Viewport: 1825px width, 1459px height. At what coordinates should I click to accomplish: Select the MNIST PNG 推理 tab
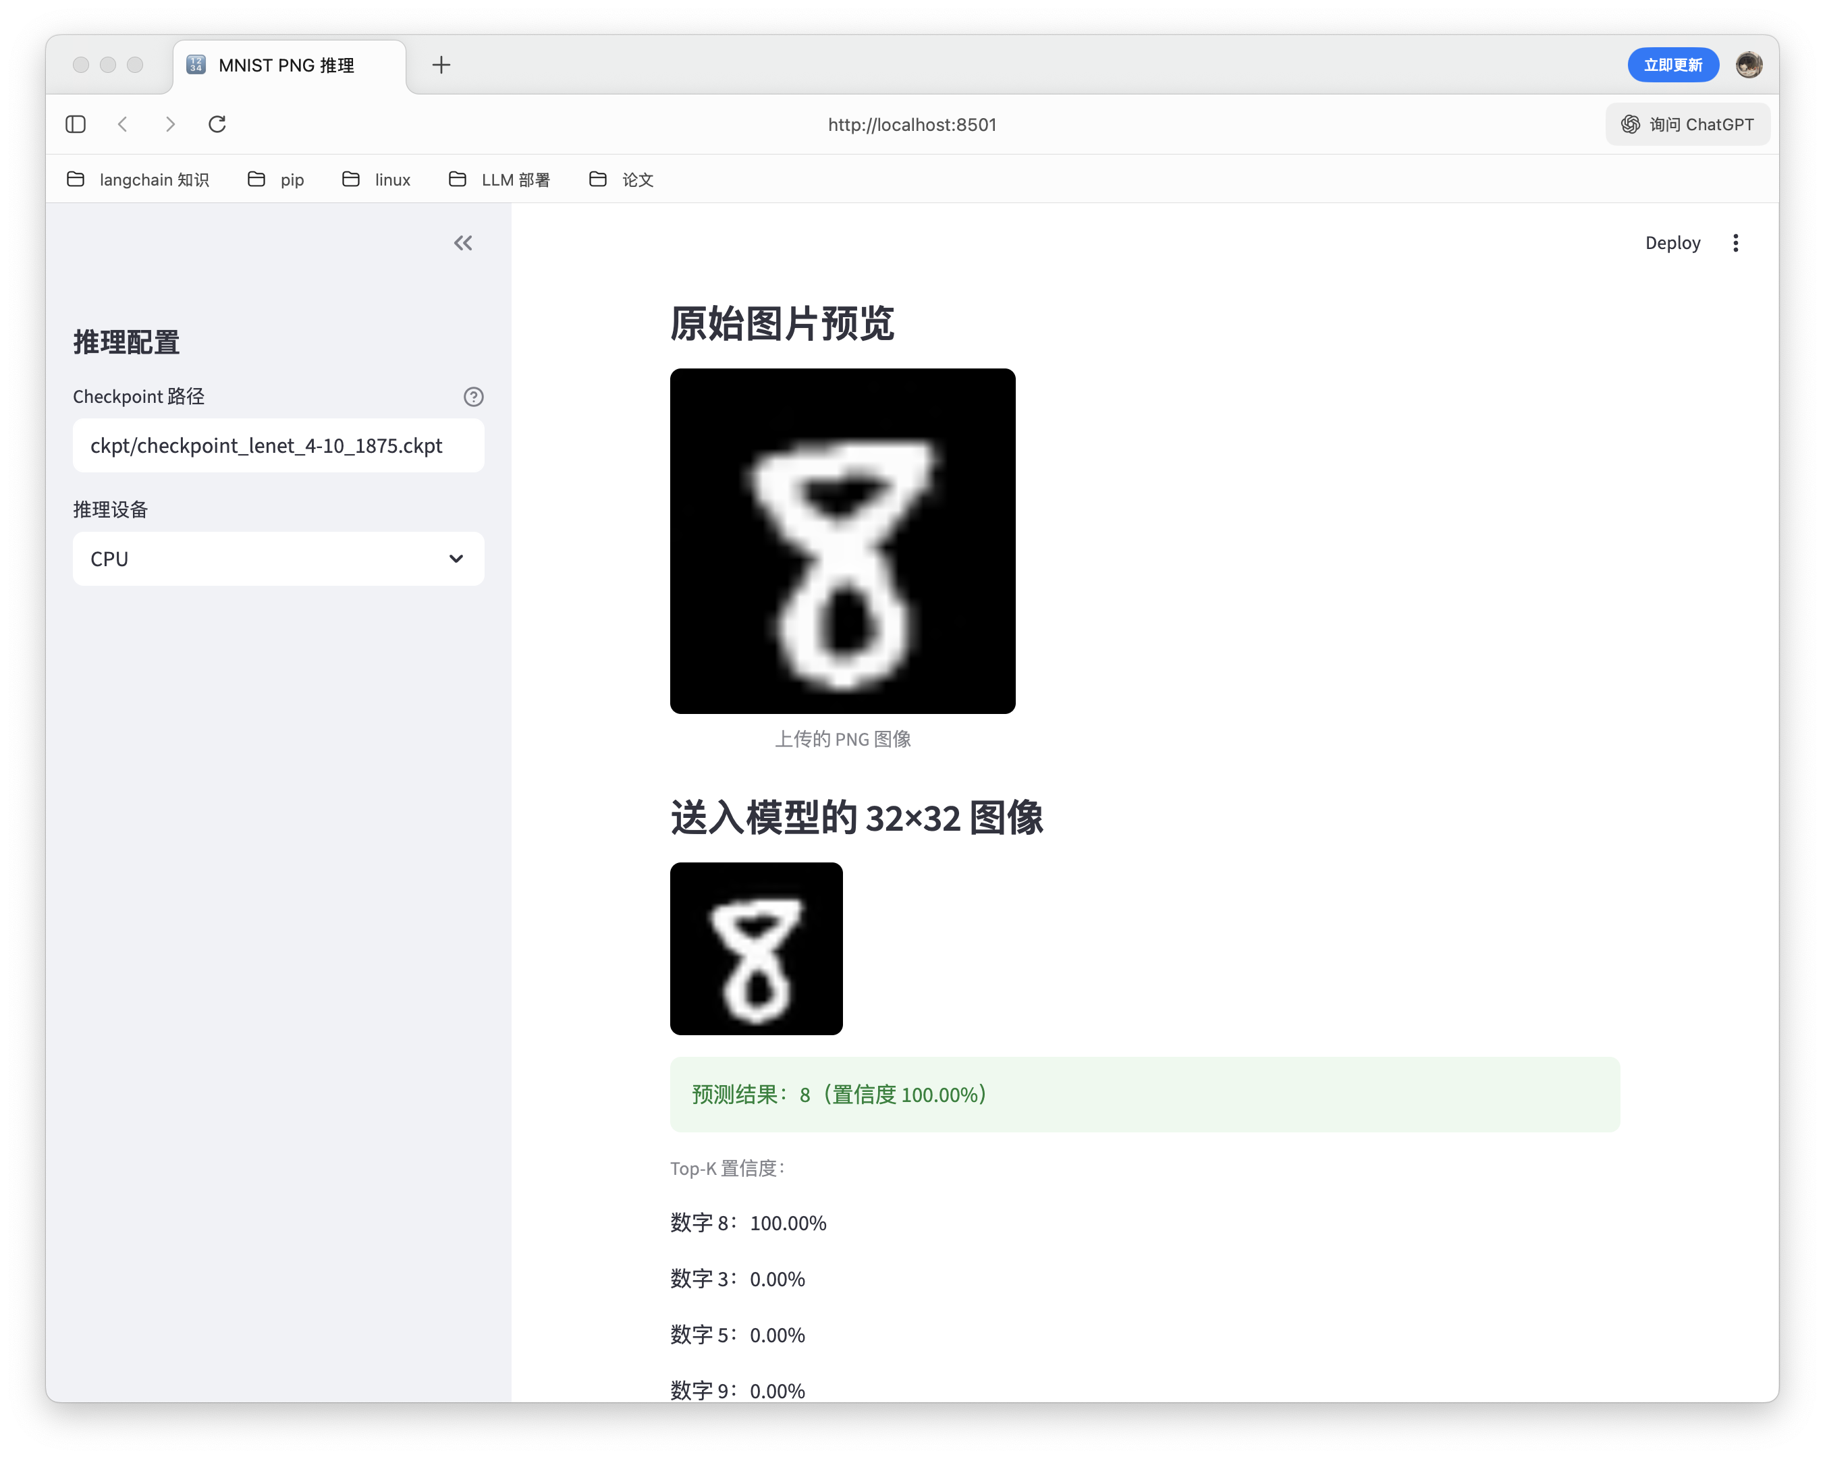click(286, 65)
